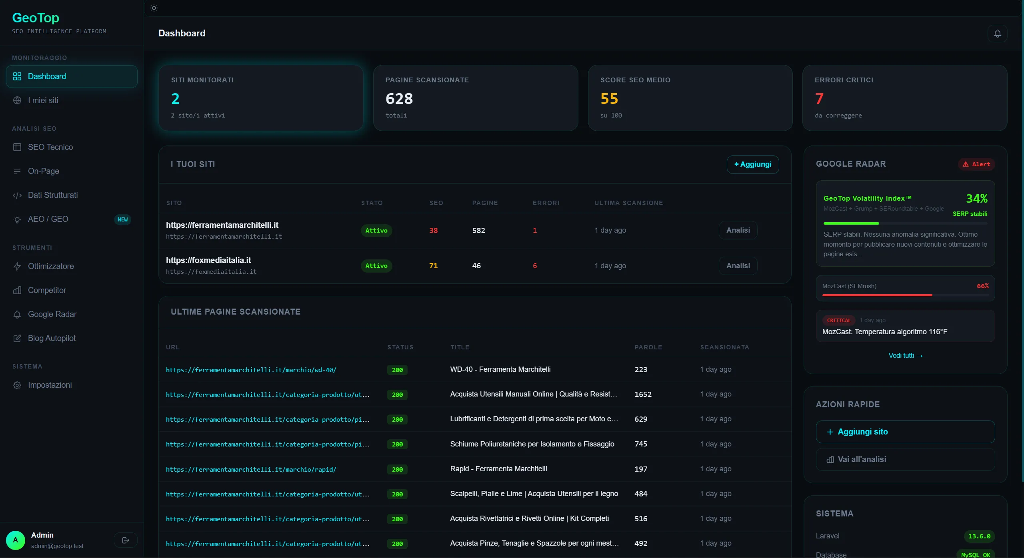Go to On-Page analysis
Viewport: 1024px width, 558px height.
[72, 171]
